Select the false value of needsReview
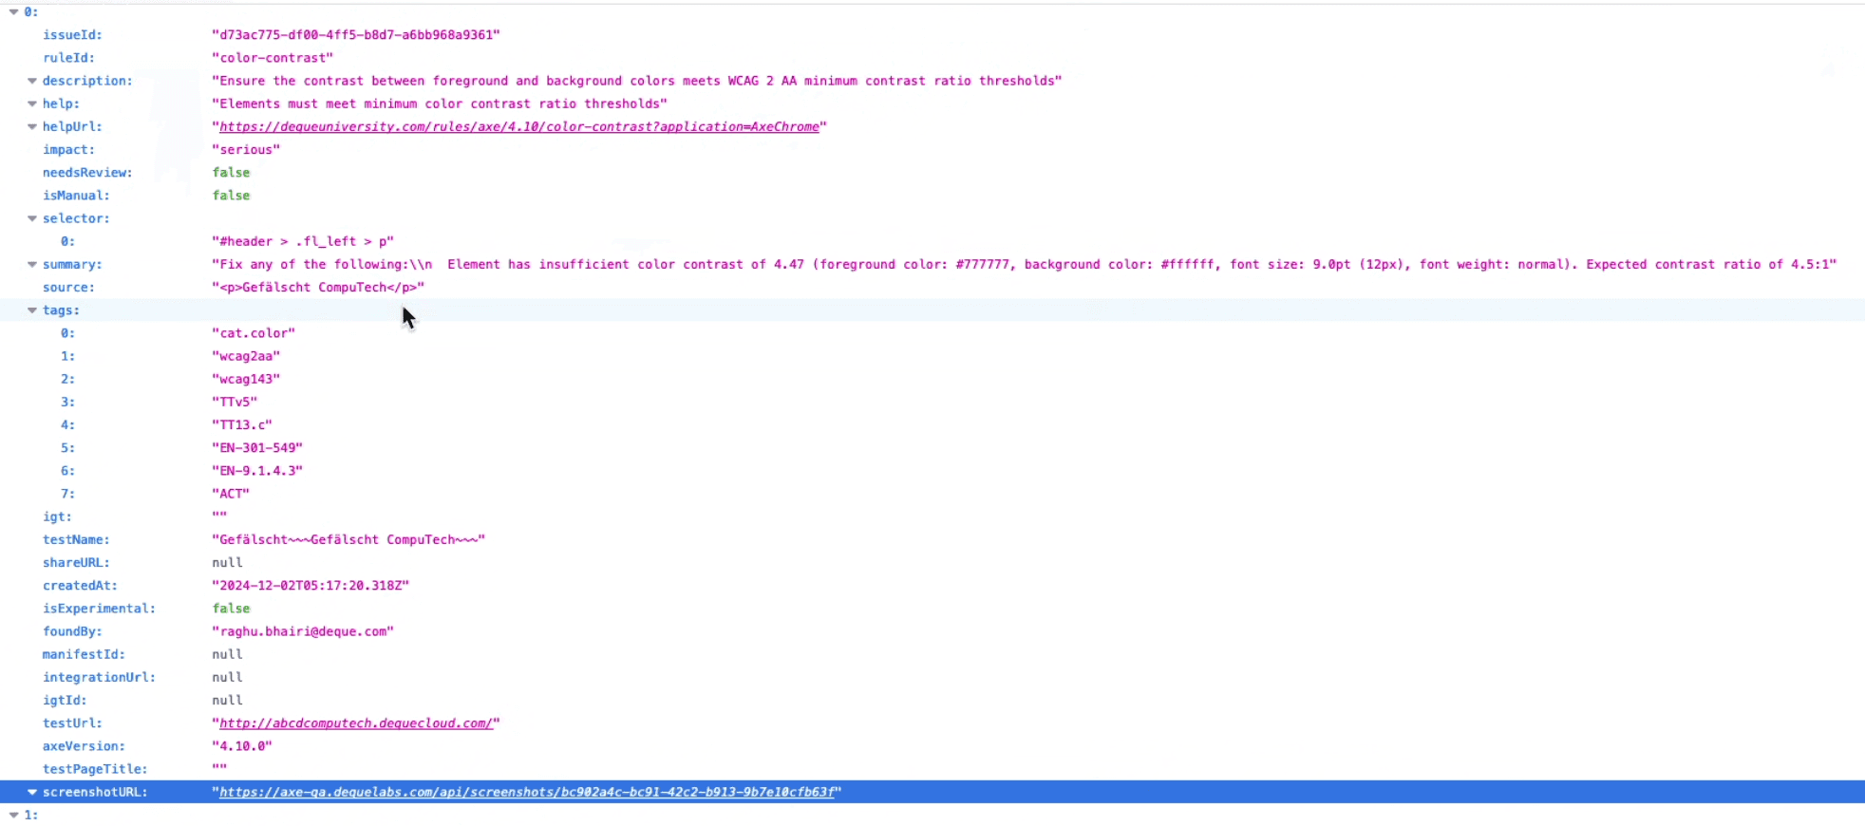This screenshot has width=1865, height=826. pyautogui.click(x=231, y=173)
